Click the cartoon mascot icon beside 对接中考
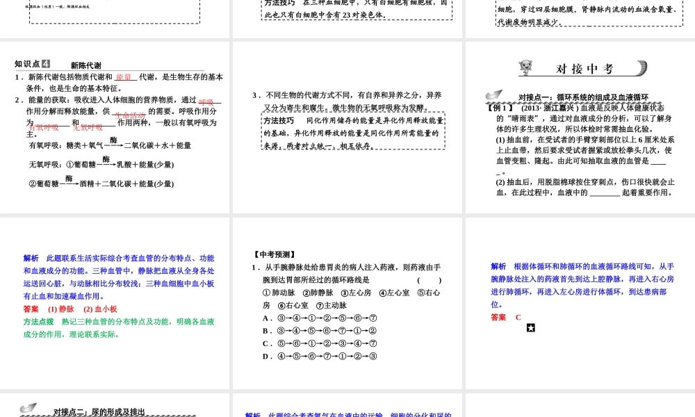Image resolution: width=695 pixels, height=417 pixels. pyautogui.click(x=525, y=68)
